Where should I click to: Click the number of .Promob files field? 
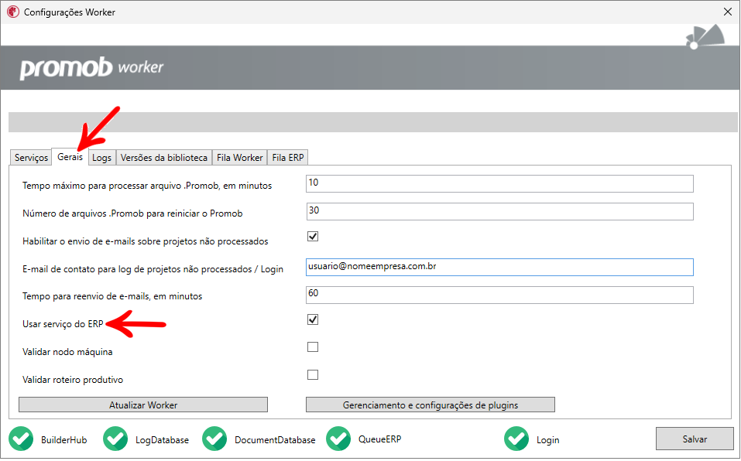click(x=499, y=211)
